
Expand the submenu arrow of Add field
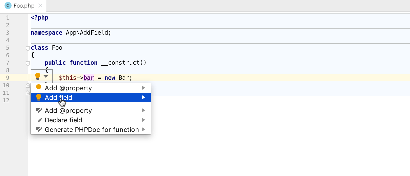click(144, 97)
